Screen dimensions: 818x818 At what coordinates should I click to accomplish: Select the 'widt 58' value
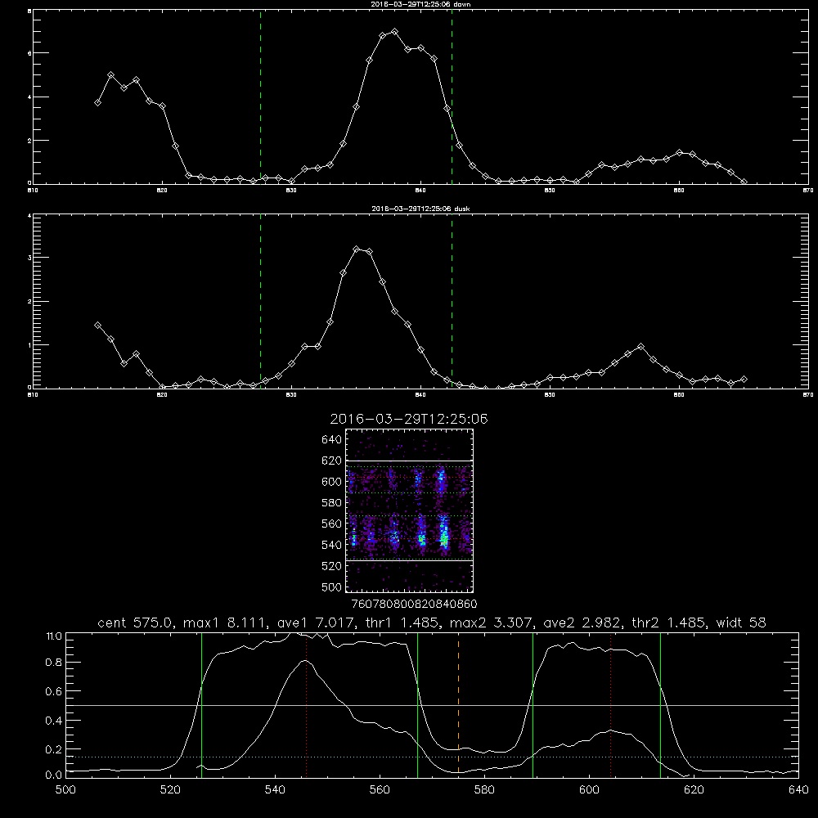click(x=741, y=622)
